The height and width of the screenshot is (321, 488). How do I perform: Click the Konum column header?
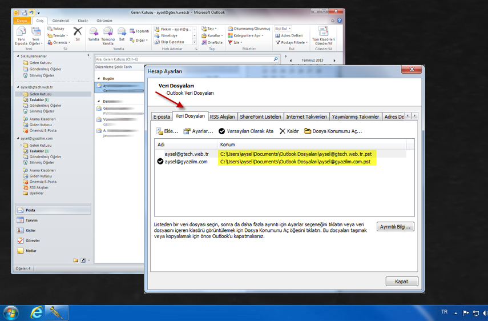coord(312,145)
